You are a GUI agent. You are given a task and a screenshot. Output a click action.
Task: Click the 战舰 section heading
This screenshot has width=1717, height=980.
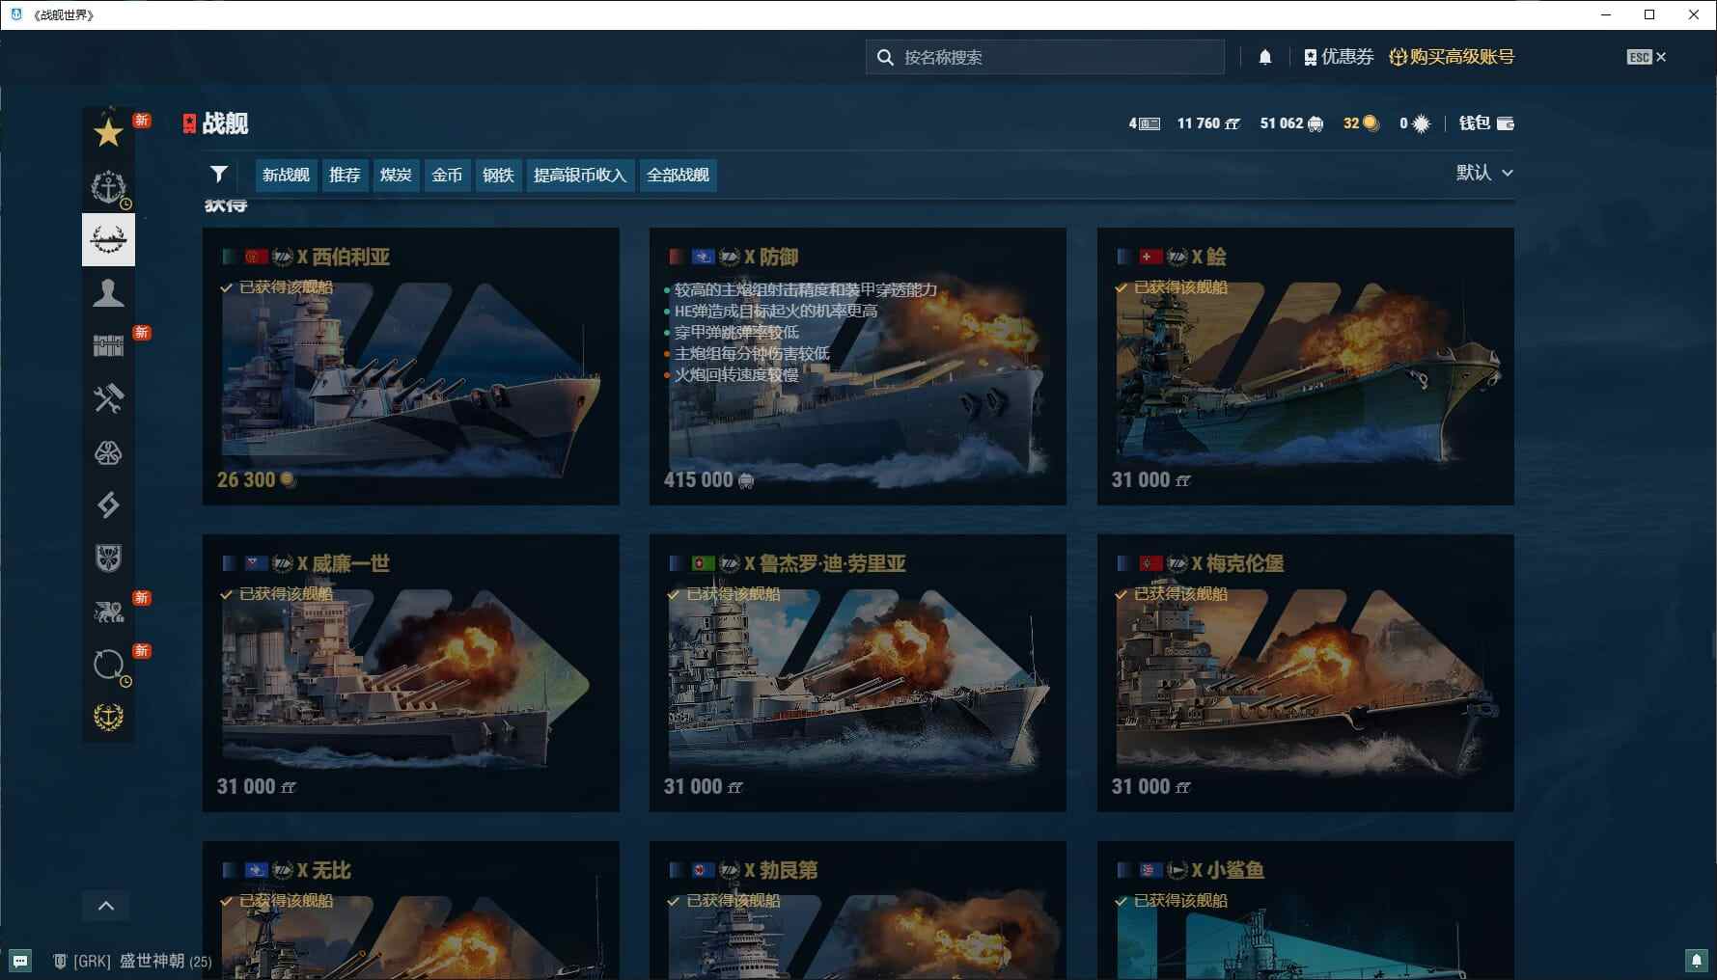[x=225, y=123]
